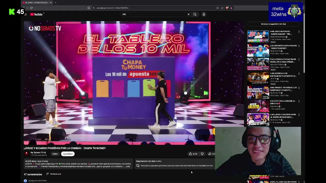
Task: Select the JORGE Y RICARDO POSEÍDOS browser tab
Action: point(37,3)
